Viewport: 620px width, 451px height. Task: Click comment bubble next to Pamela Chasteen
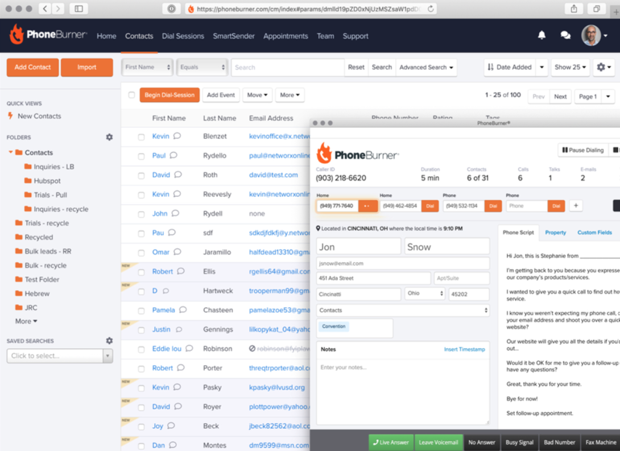(183, 310)
